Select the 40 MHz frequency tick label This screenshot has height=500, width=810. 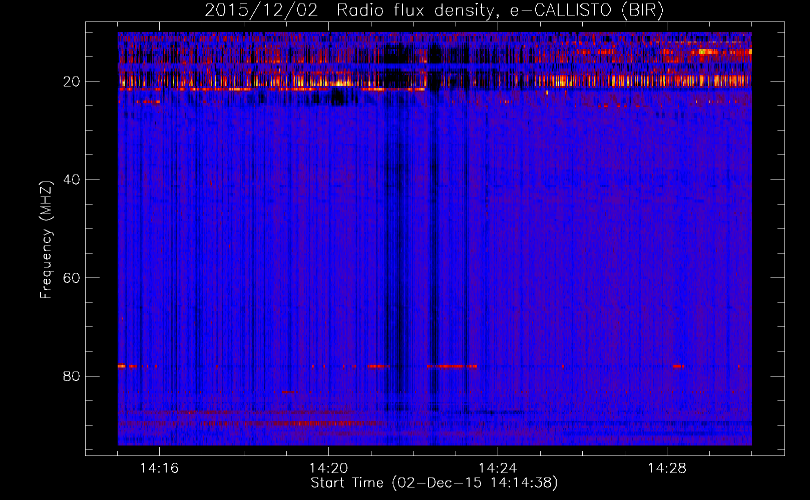tap(72, 179)
